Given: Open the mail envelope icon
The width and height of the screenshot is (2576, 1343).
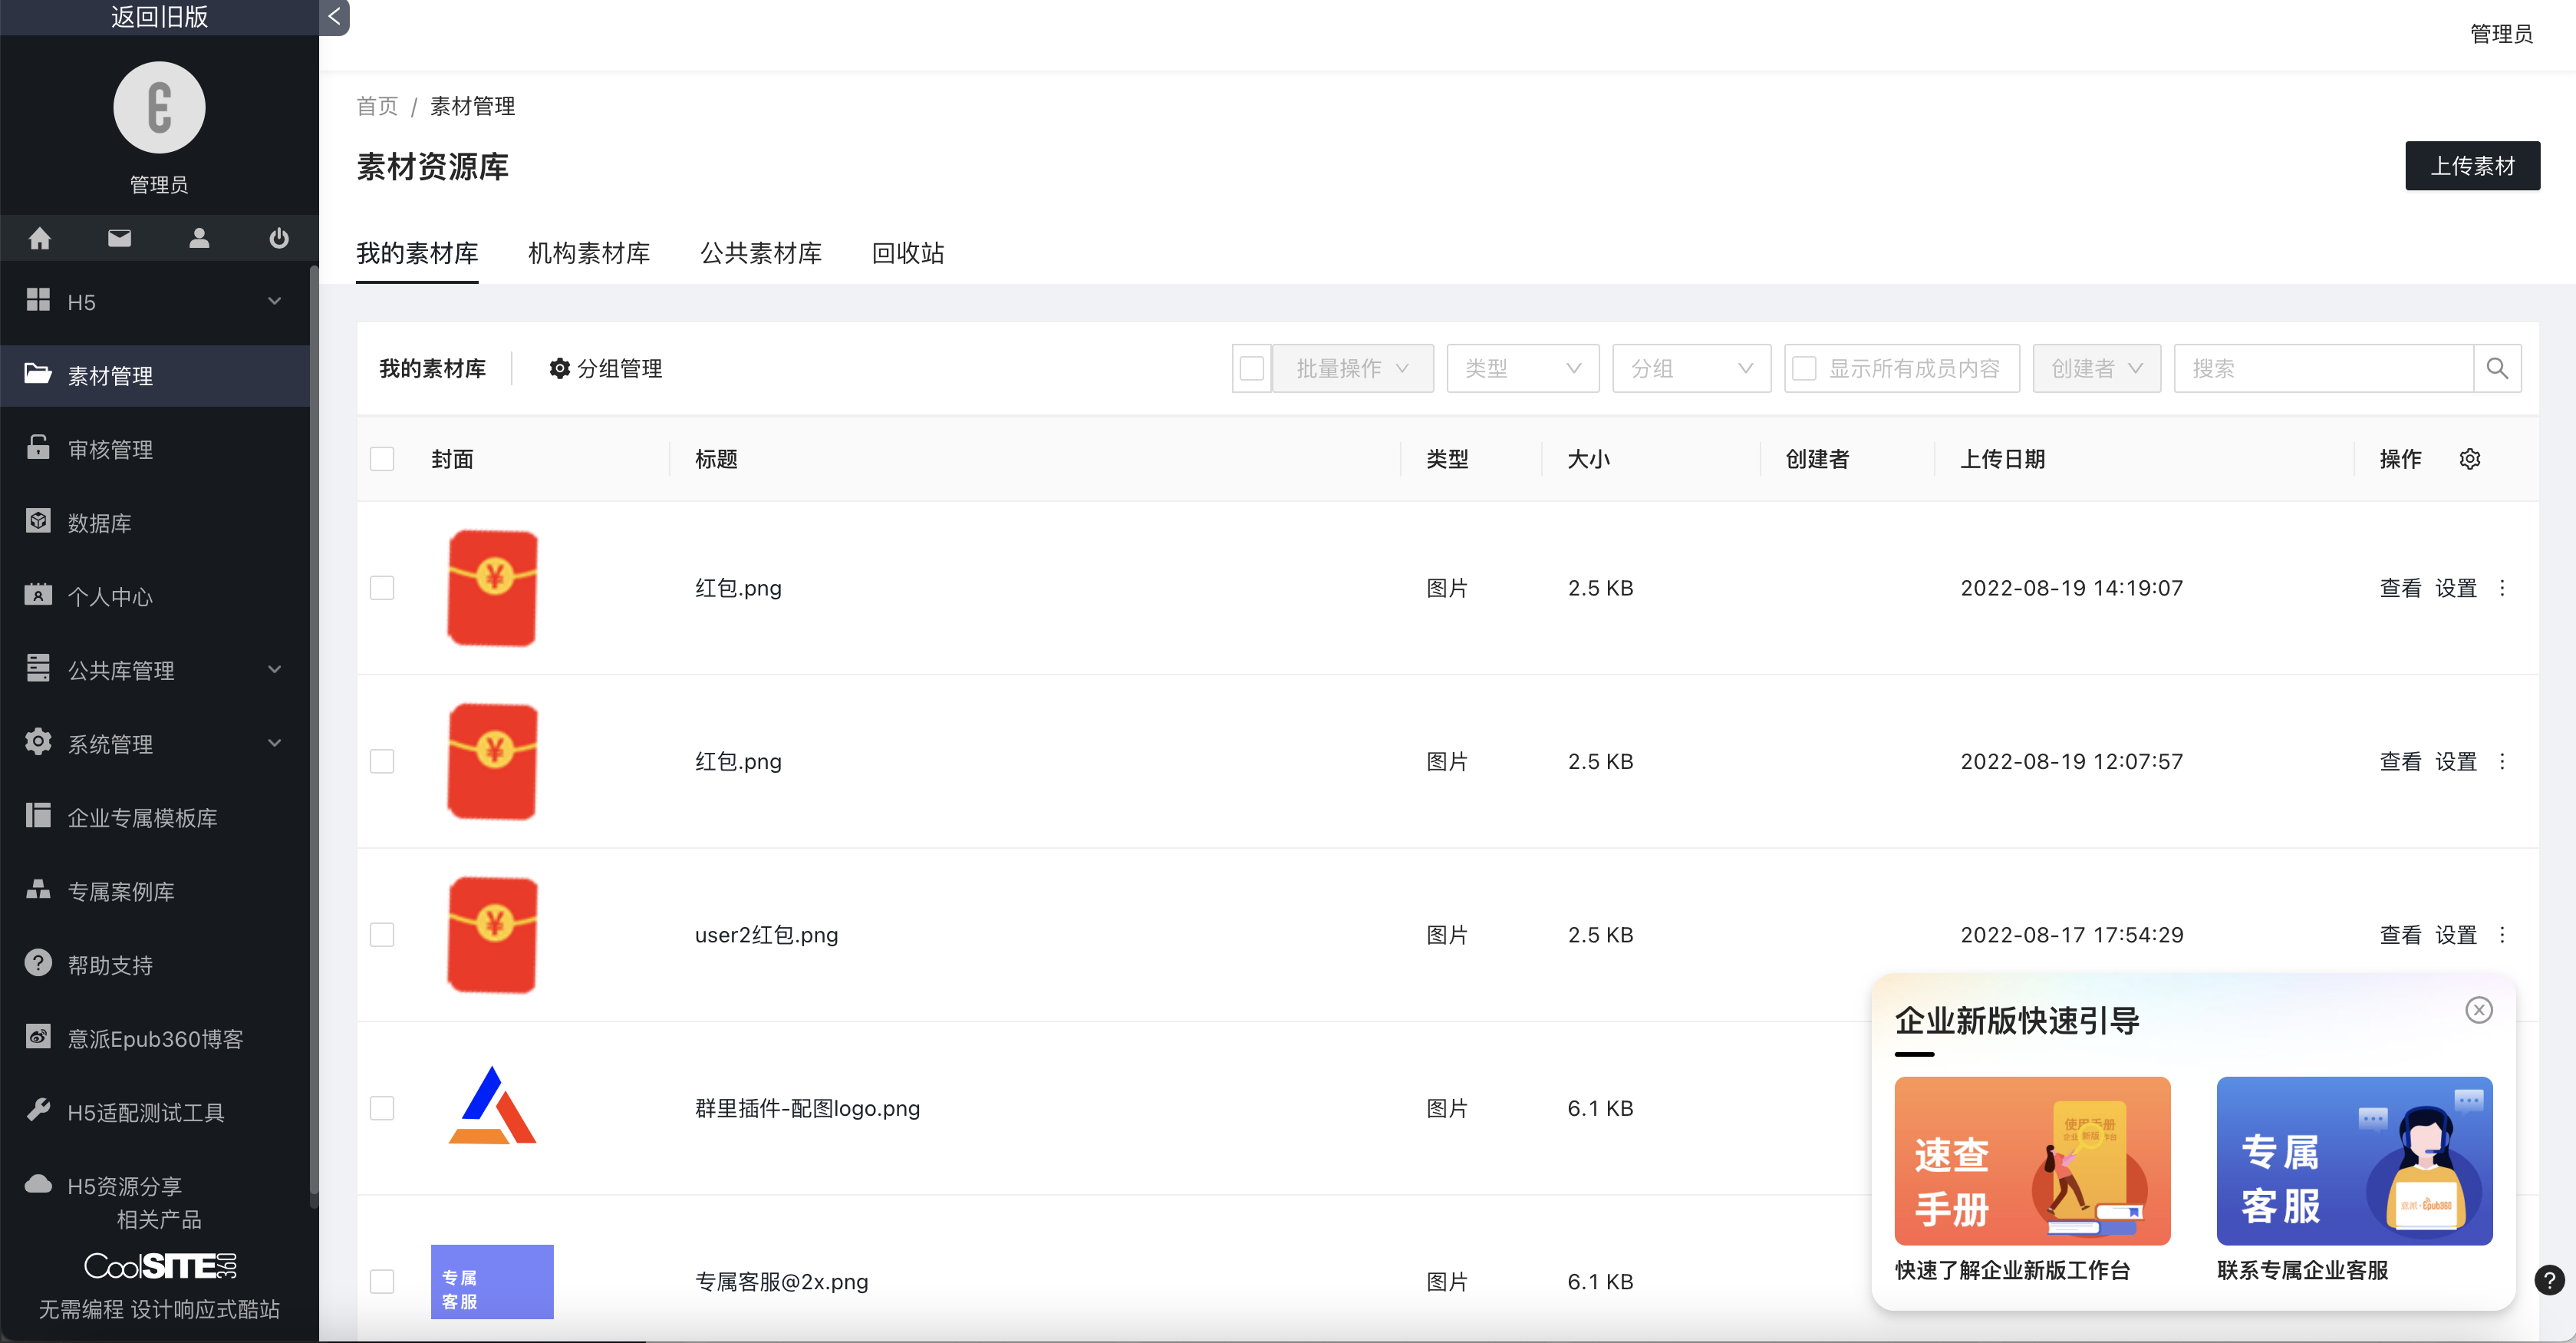Looking at the screenshot, I should pyautogui.click(x=119, y=238).
